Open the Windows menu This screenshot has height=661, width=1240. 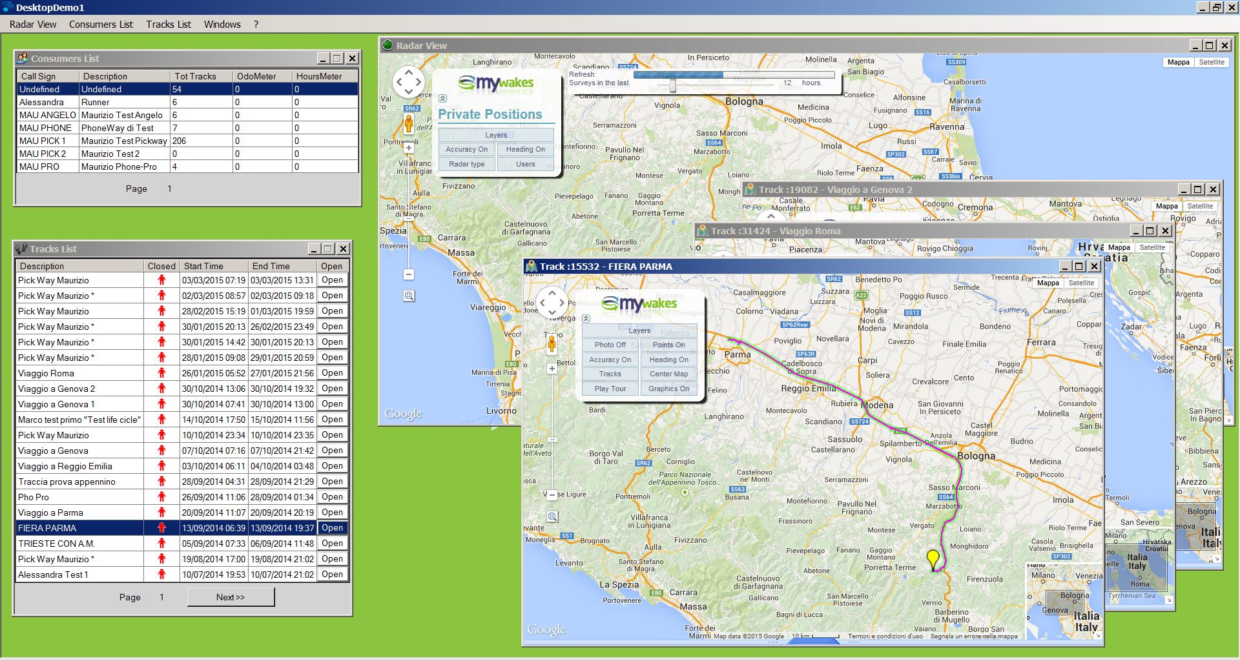pyautogui.click(x=222, y=25)
